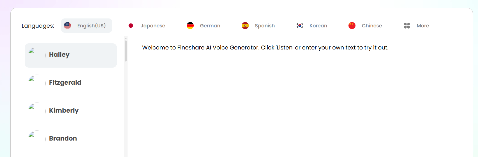The image size is (478, 159).
Task: Pick the Fitzgerald voice name
Action: (x=65, y=82)
